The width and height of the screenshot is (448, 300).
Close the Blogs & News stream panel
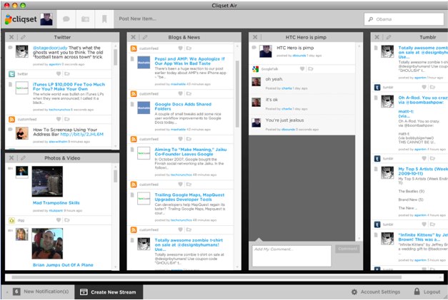pos(133,37)
